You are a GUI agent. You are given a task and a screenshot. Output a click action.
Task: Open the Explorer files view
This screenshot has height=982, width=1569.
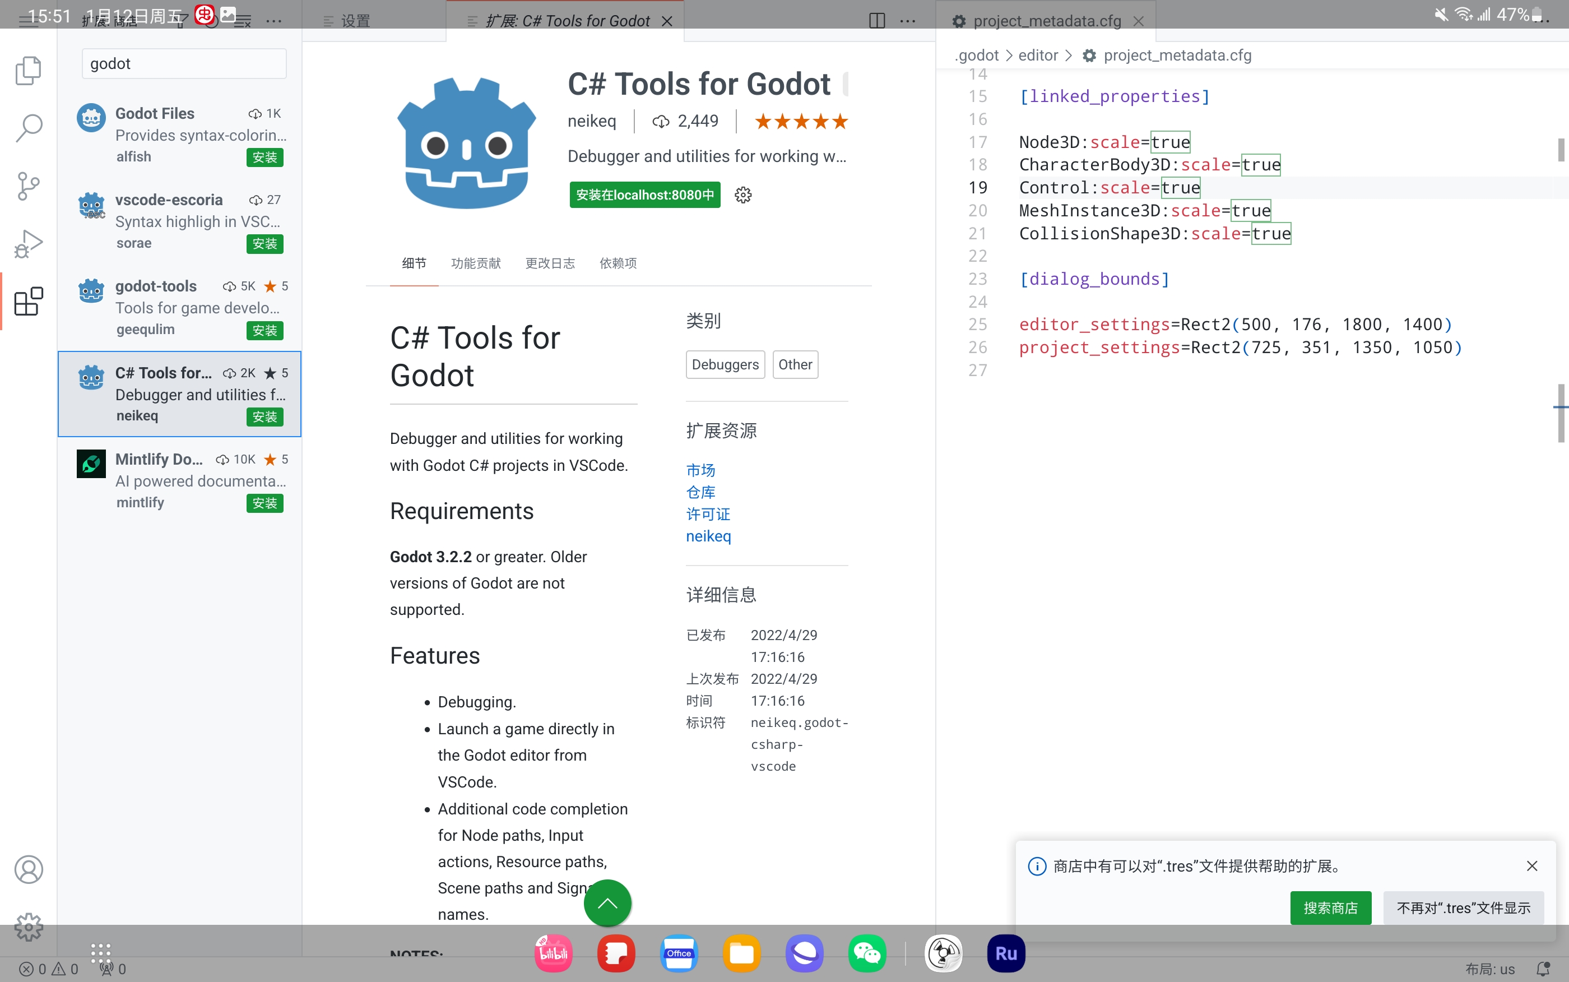click(x=28, y=70)
